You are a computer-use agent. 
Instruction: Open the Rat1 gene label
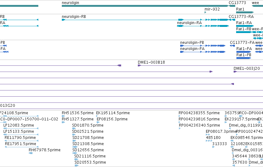click(240, 9)
